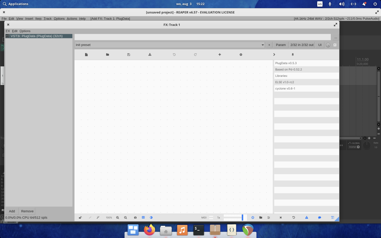Toggle the plugin bypass checkbox
Image resolution: width=381 pixels, height=238 pixels.
pyautogui.click(x=335, y=45)
